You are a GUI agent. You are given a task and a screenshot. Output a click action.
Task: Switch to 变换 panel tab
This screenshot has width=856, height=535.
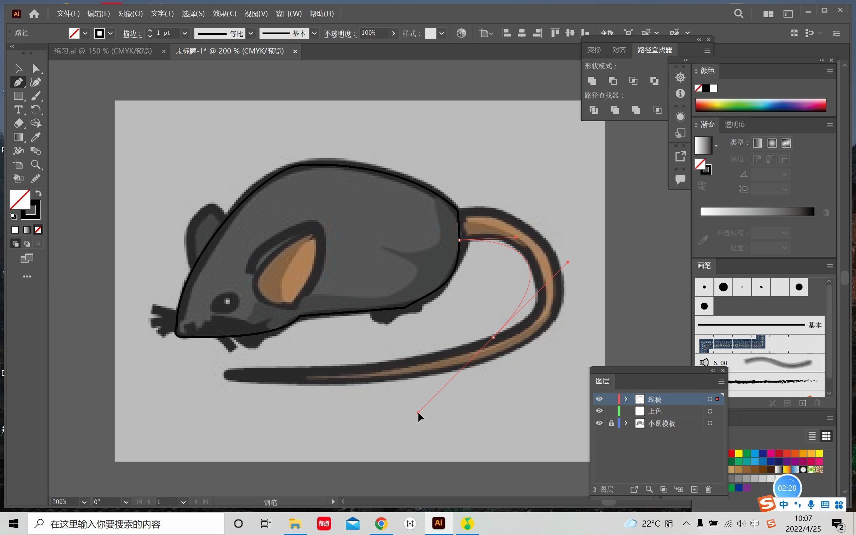[x=594, y=50]
